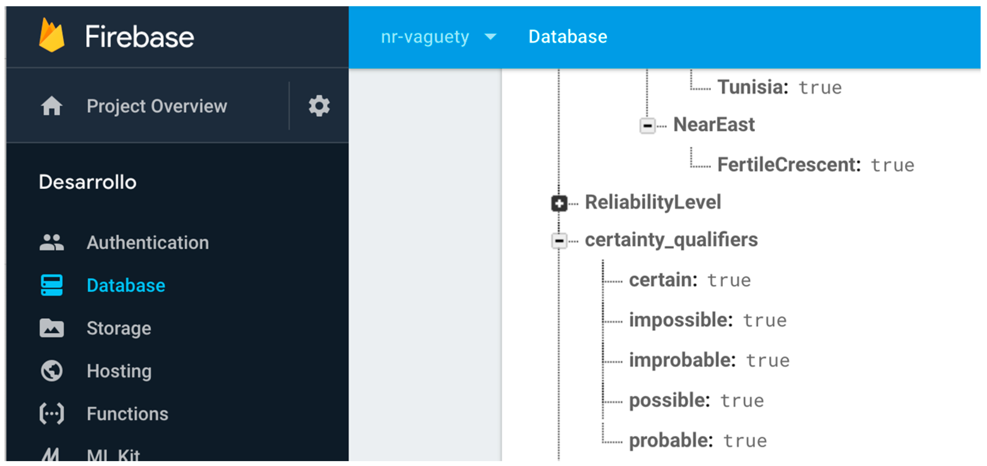The height and width of the screenshot is (466, 987).
Task: Click the value of the impossible entry
Action: click(x=765, y=320)
